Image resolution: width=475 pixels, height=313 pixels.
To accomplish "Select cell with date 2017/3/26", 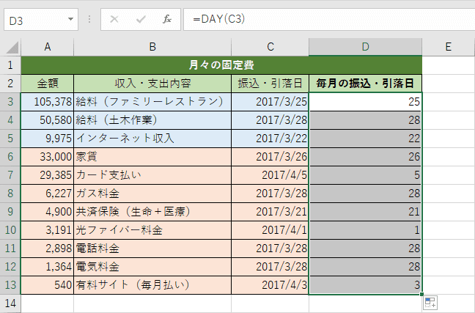I will [270, 157].
